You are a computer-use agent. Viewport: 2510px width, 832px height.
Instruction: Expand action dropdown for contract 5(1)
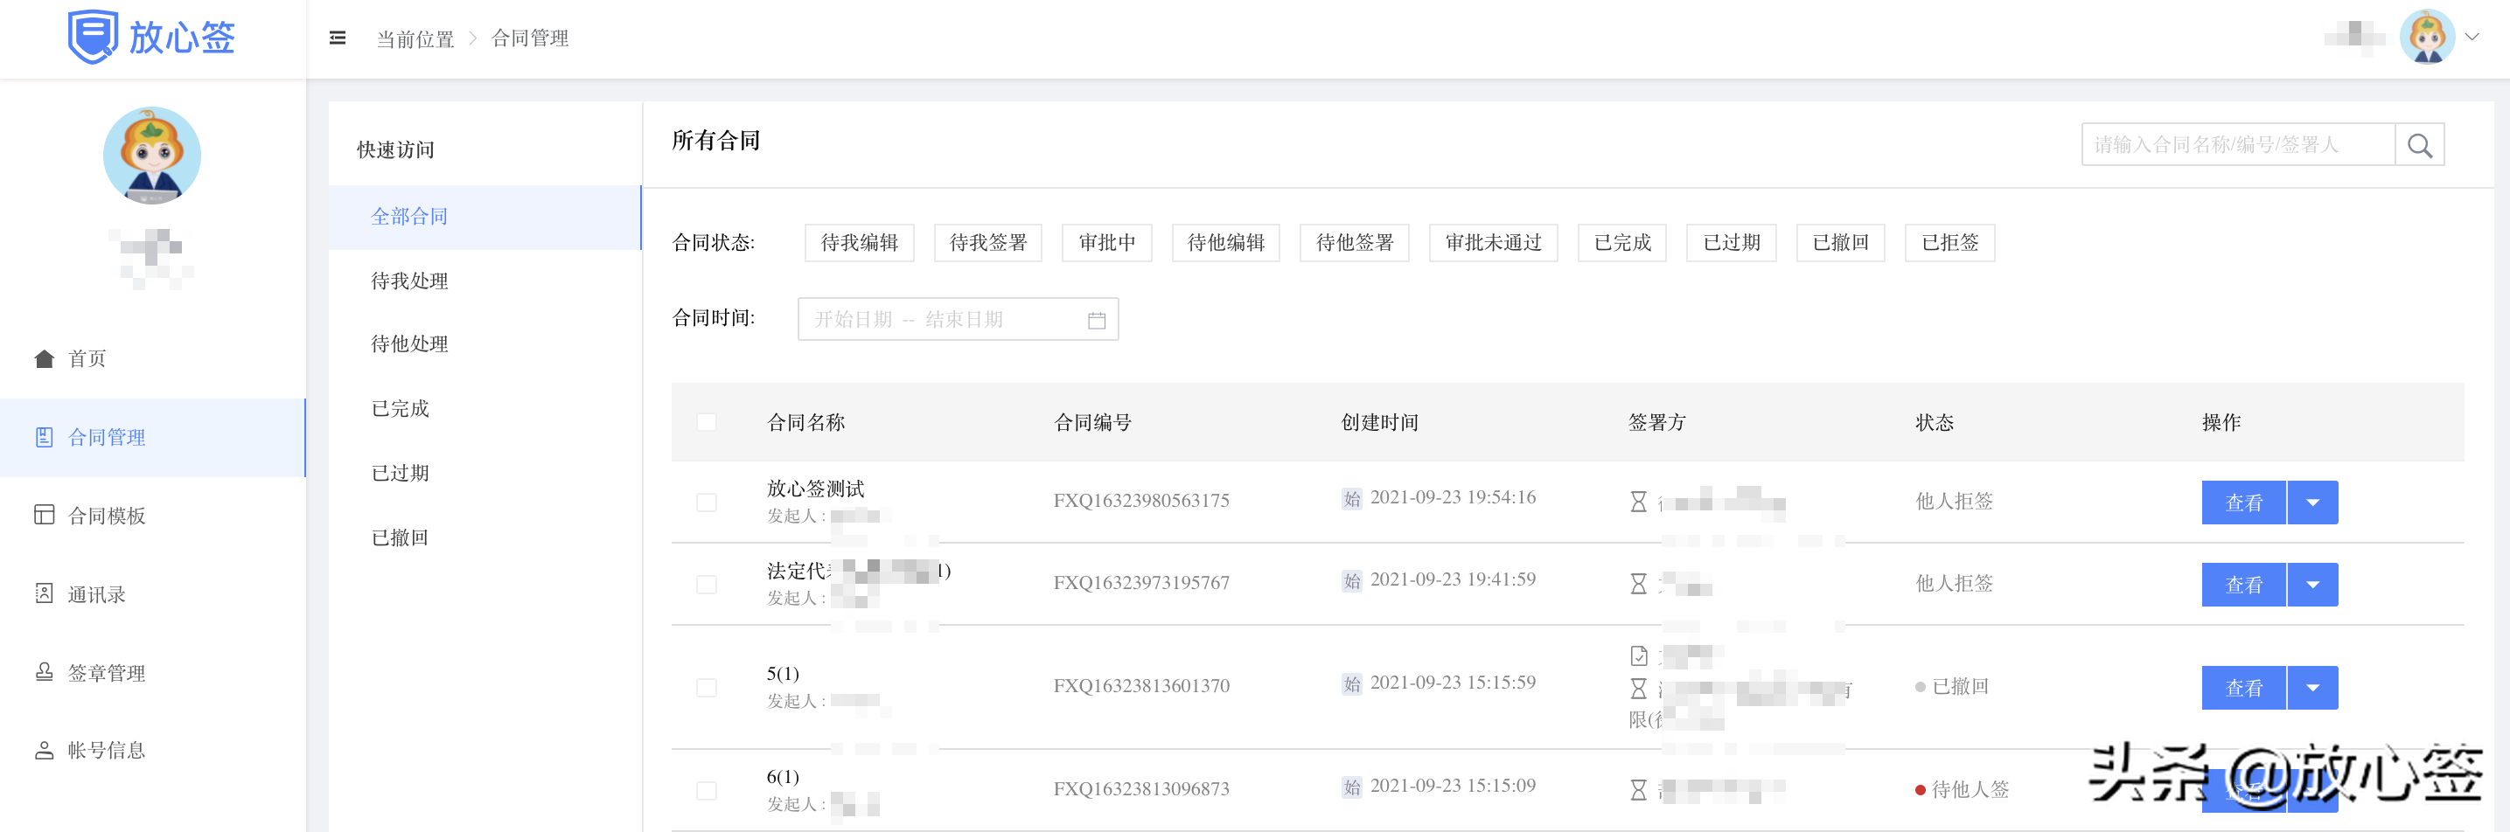click(x=2312, y=688)
